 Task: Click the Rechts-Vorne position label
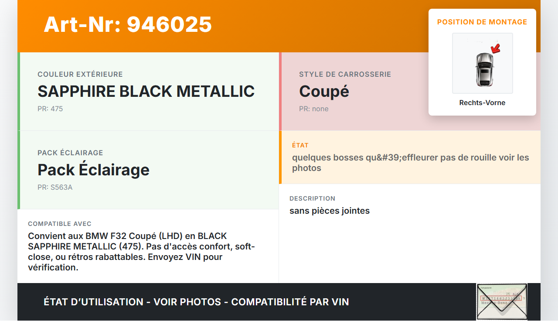(x=482, y=103)
